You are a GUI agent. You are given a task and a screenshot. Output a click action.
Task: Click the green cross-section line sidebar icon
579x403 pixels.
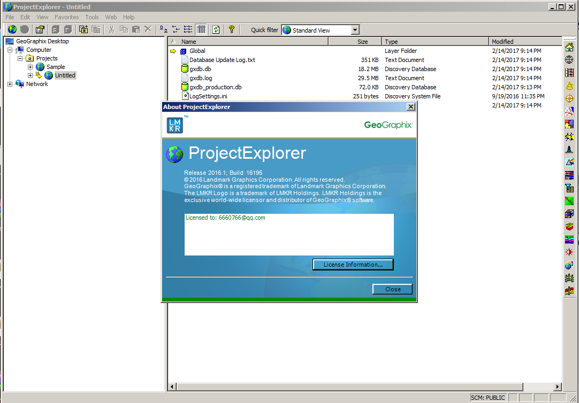pos(569,201)
